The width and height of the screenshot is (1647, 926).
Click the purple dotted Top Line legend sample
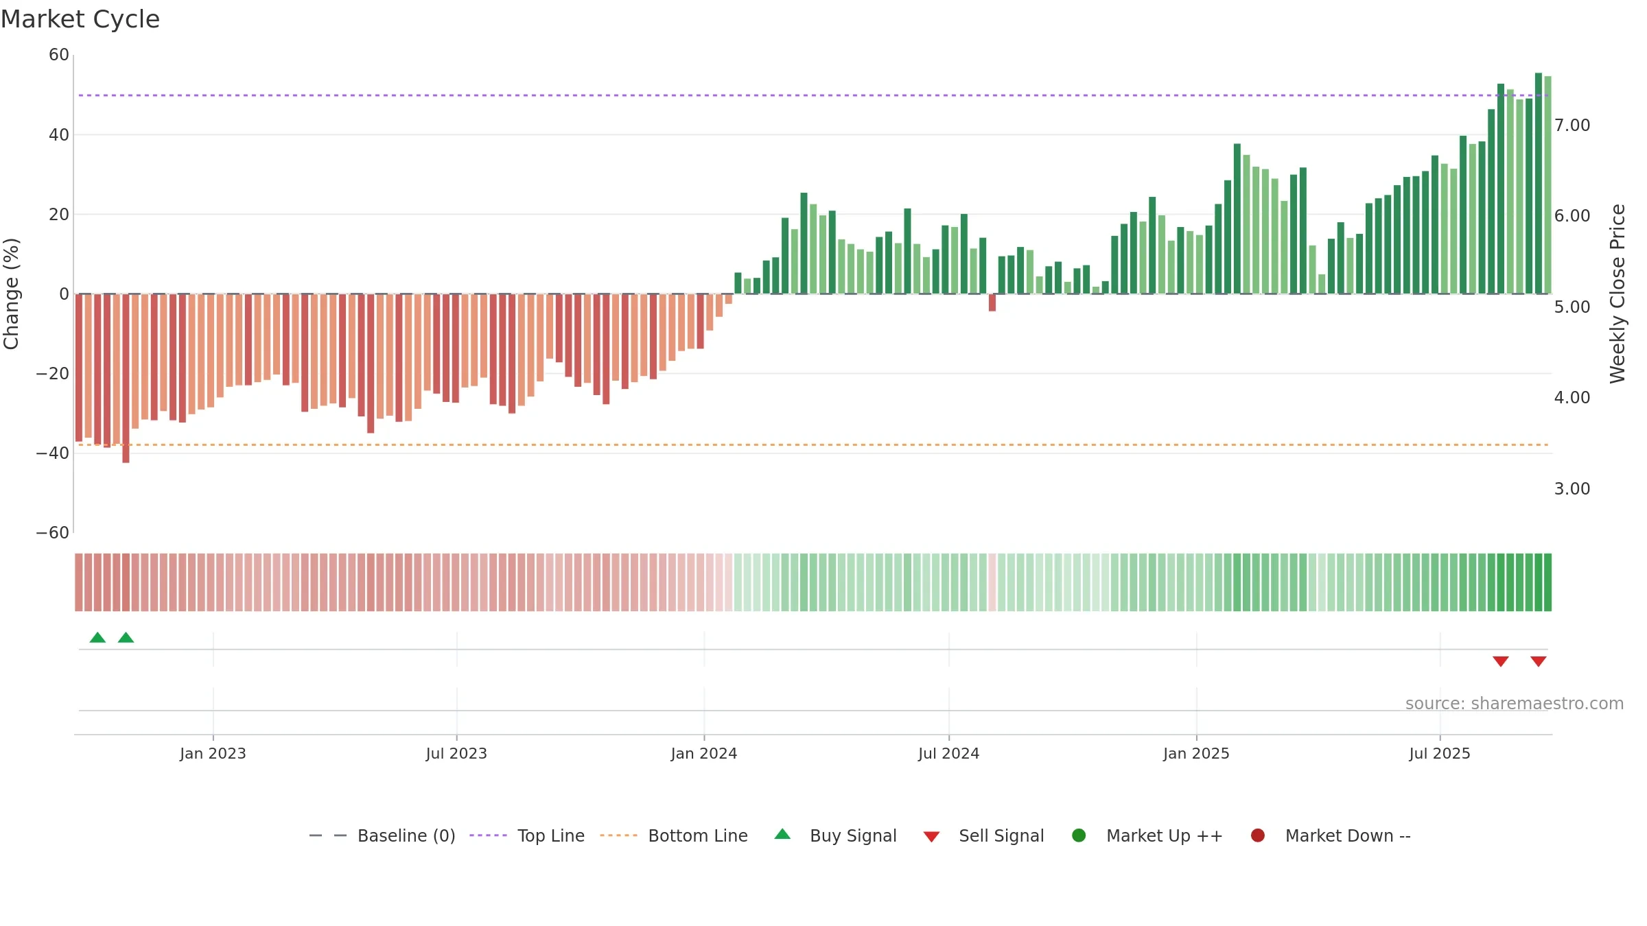click(488, 835)
